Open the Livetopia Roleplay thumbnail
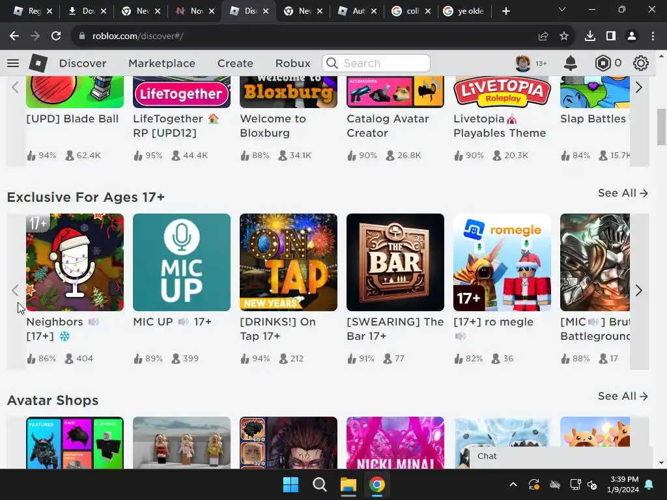 502,92
